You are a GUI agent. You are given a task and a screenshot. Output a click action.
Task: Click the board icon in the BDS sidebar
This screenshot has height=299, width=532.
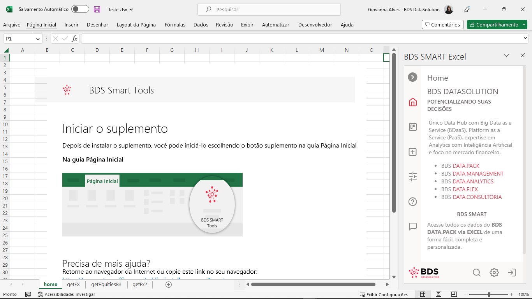coord(412,127)
